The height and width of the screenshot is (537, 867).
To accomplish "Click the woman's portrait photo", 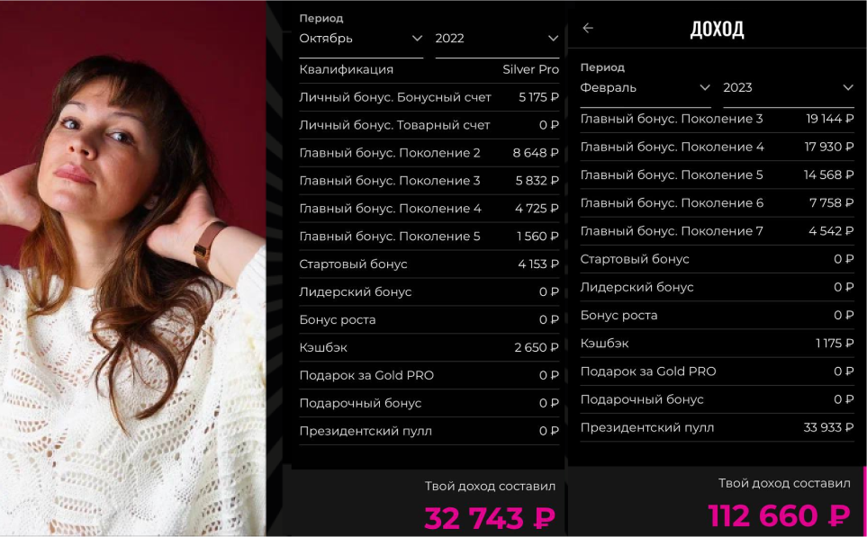I will pos(132,268).
